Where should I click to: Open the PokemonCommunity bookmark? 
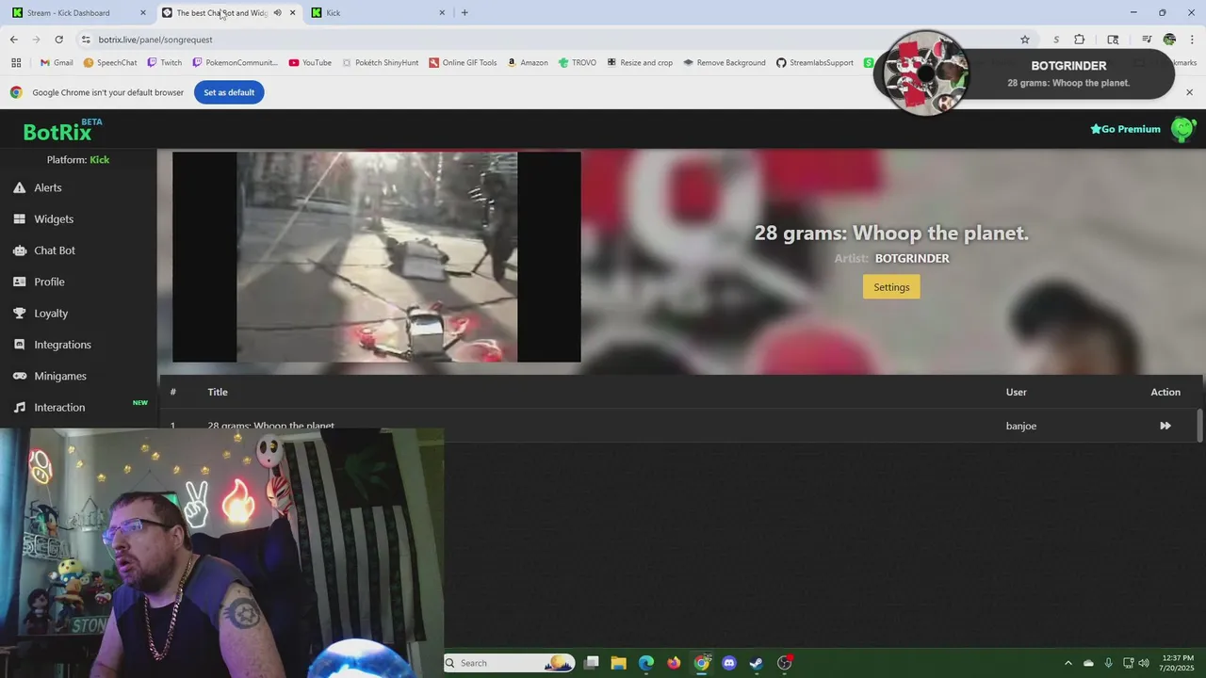(x=235, y=63)
